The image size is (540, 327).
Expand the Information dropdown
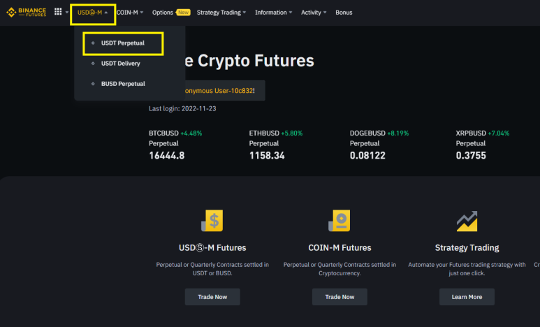pyautogui.click(x=273, y=13)
